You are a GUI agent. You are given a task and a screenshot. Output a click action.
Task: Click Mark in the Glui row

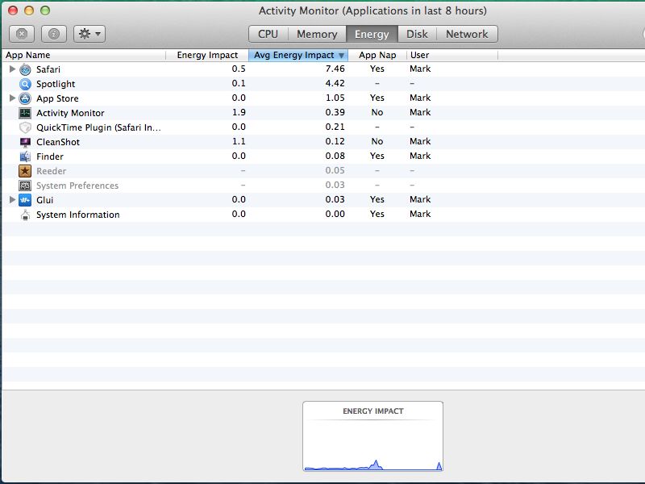point(420,199)
